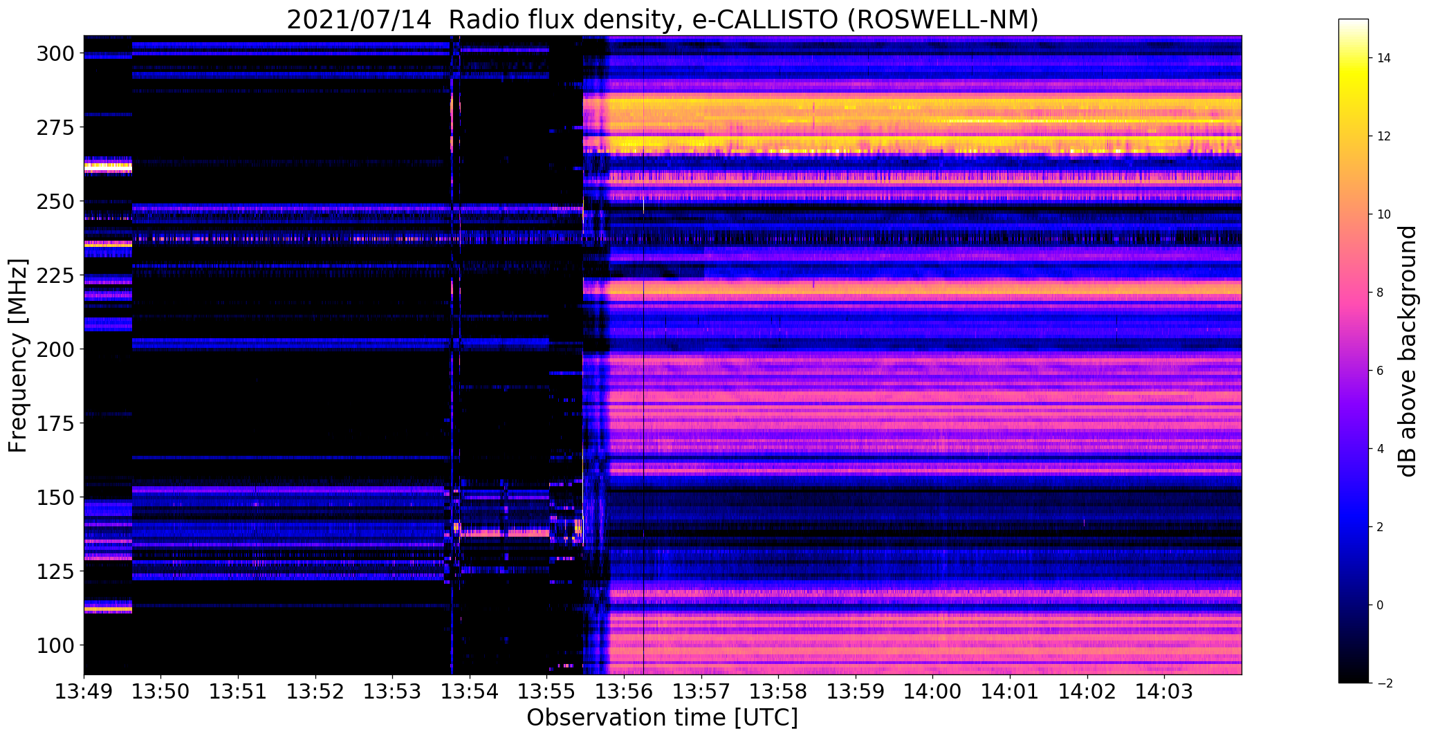Click the 300 MHz frequency tick label
The width and height of the screenshot is (1429, 738).
(55, 53)
